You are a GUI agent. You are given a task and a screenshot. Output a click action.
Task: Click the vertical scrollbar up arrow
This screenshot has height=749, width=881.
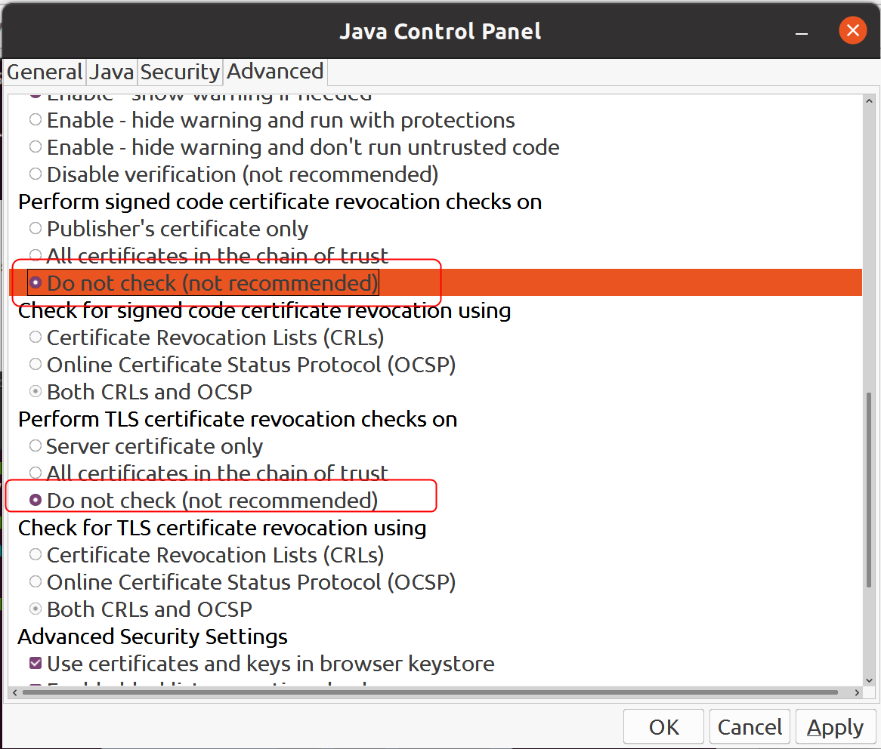click(869, 101)
